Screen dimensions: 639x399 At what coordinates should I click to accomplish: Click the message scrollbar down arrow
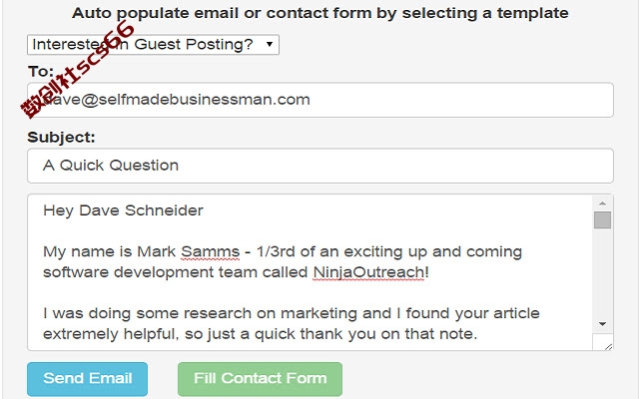(602, 324)
